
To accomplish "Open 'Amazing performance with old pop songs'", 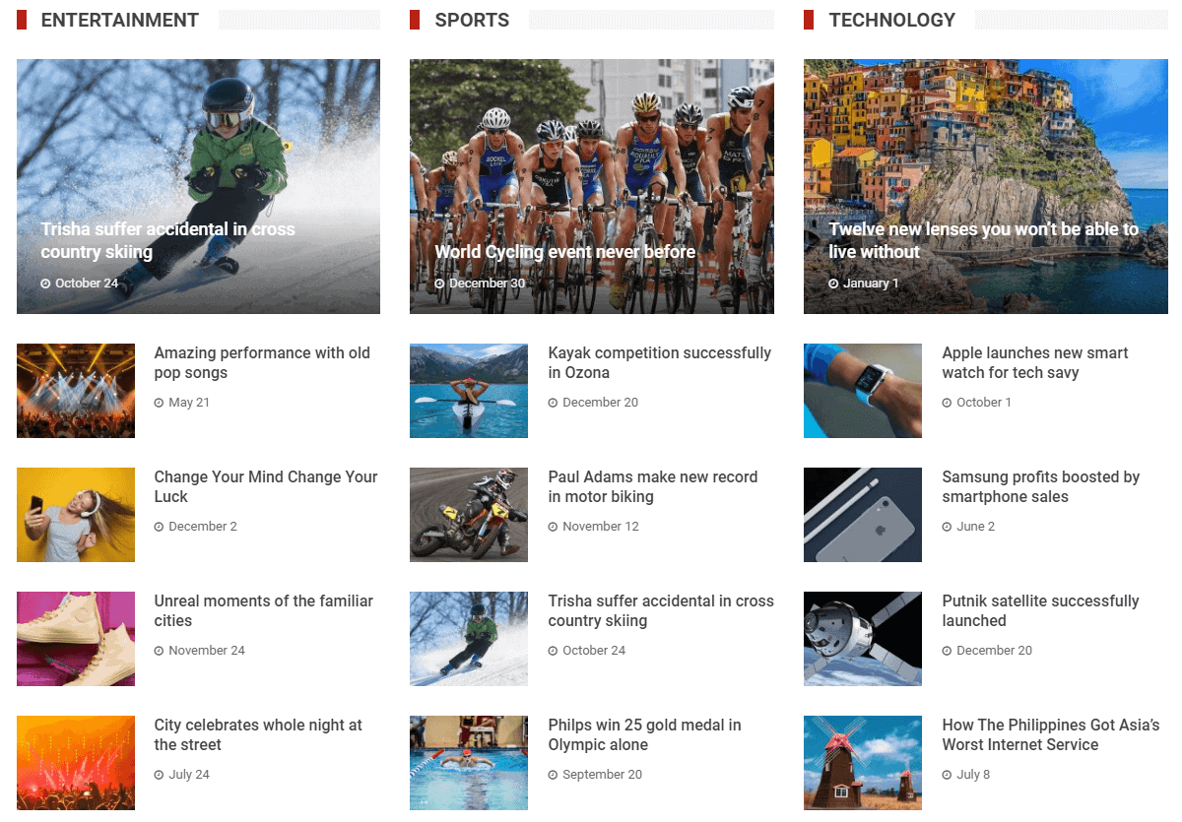I will coord(262,363).
